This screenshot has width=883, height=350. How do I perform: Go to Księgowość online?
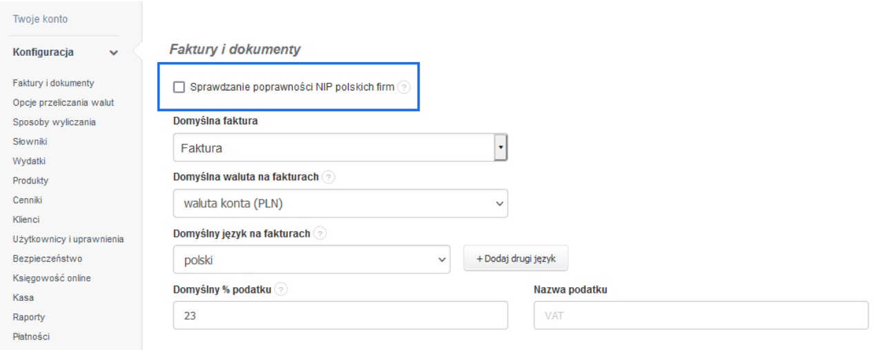tap(51, 278)
